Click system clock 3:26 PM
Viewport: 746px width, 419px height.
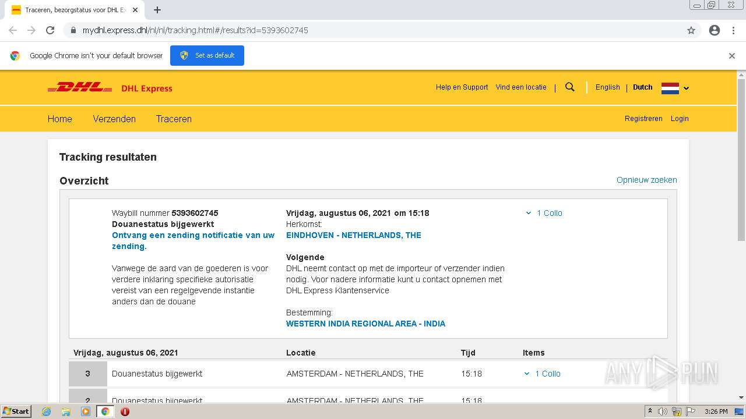(x=716, y=411)
